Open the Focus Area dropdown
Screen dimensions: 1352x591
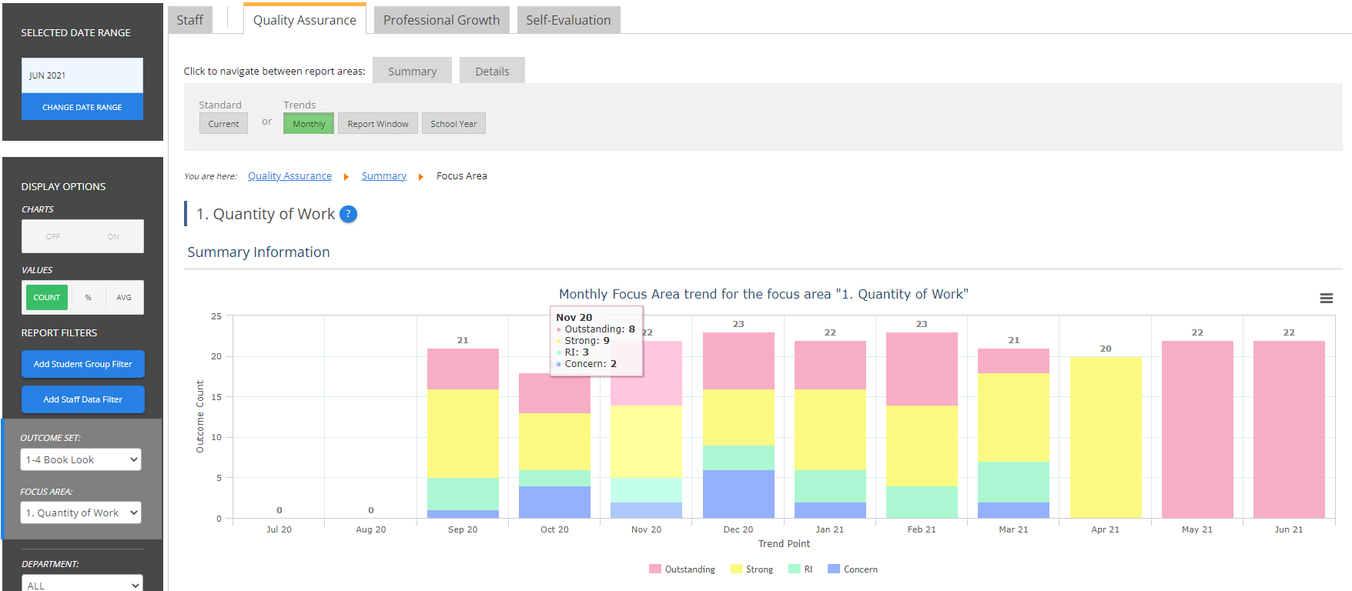(x=81, y=513)
